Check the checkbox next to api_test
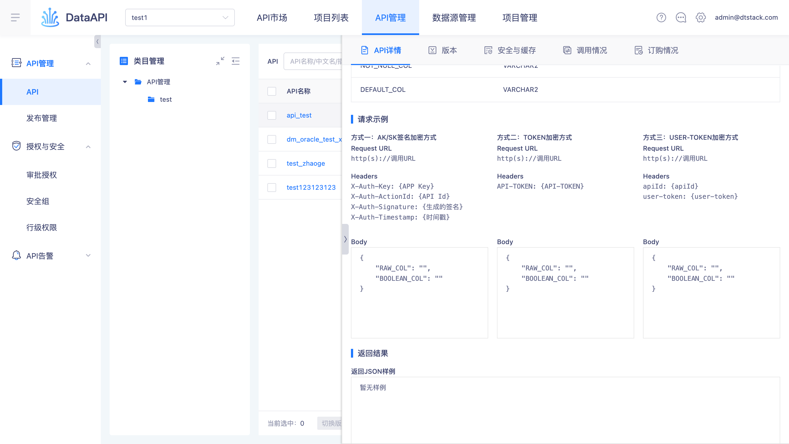The image size is (789, 444). click(x=272, y=115)
